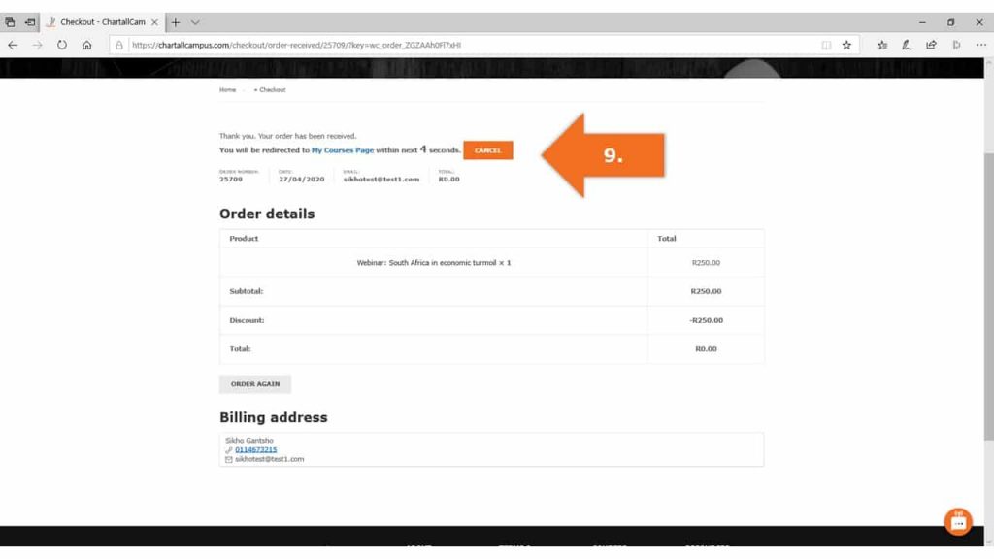Image resolution: width=994 pixels, height=559 pixels.
Task: Open the orange chat widget
Action: 958,521
